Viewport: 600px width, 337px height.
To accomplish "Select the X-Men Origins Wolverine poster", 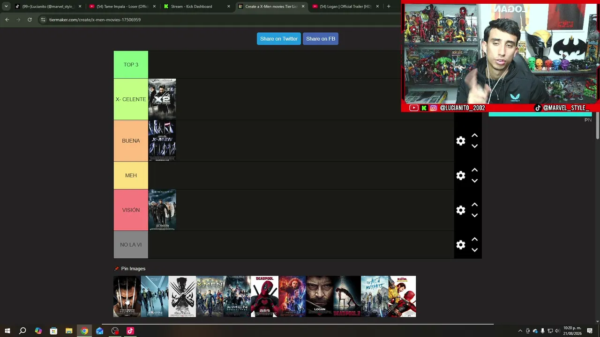I will pyautogui.click(x=127, y=297).
